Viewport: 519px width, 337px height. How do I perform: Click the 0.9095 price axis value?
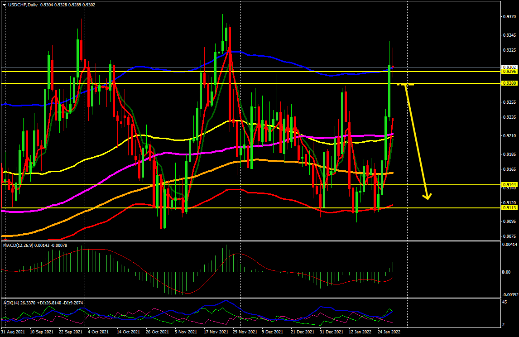click(x=509, y=221)
